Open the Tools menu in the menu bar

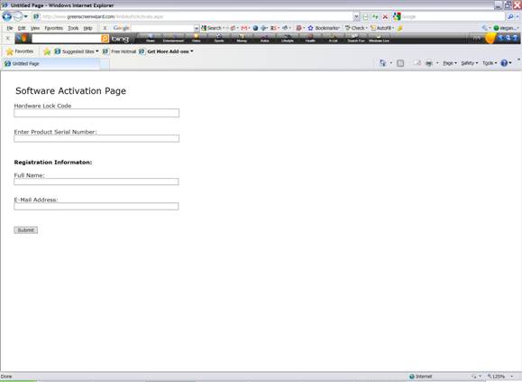pyautogui.click(x=73, y=28)
